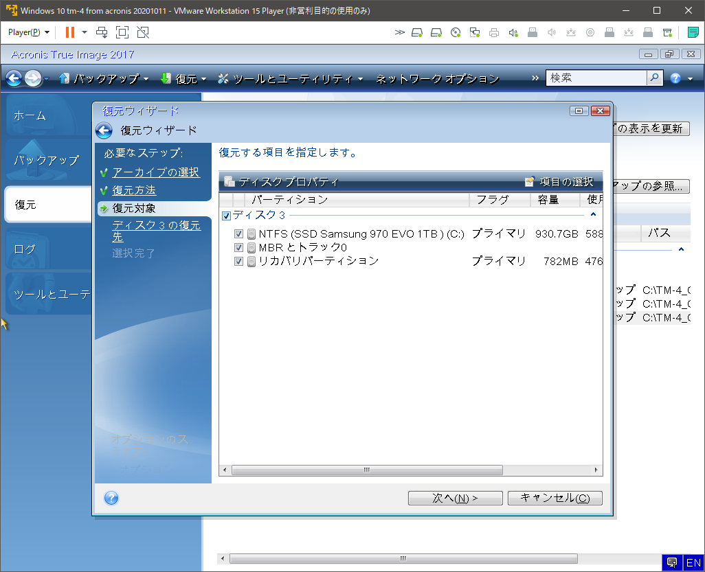Viewport: 705px width, 572px height.
Task: Pause the virtual machine in VMware toolbar
Action: pos(69,32)
